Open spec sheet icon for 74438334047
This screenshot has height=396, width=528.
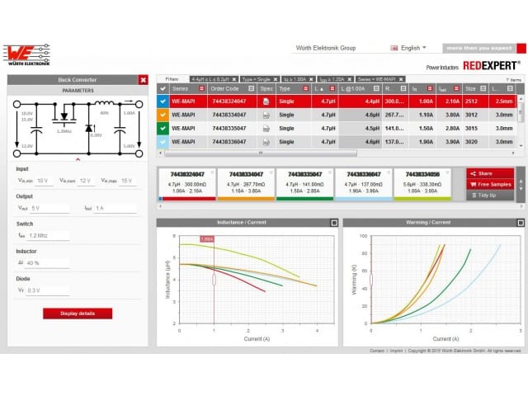point(266,115)
